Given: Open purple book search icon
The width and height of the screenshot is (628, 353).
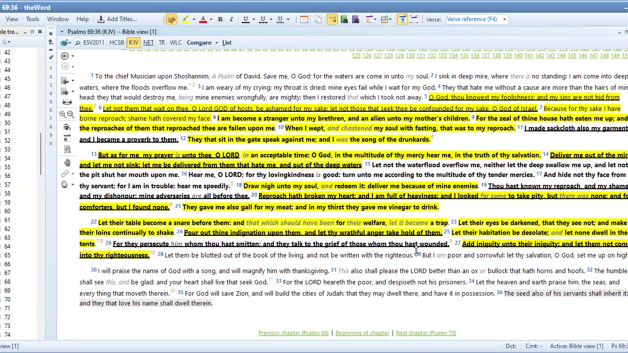Looking at the screenshot, I should [356, 19].
